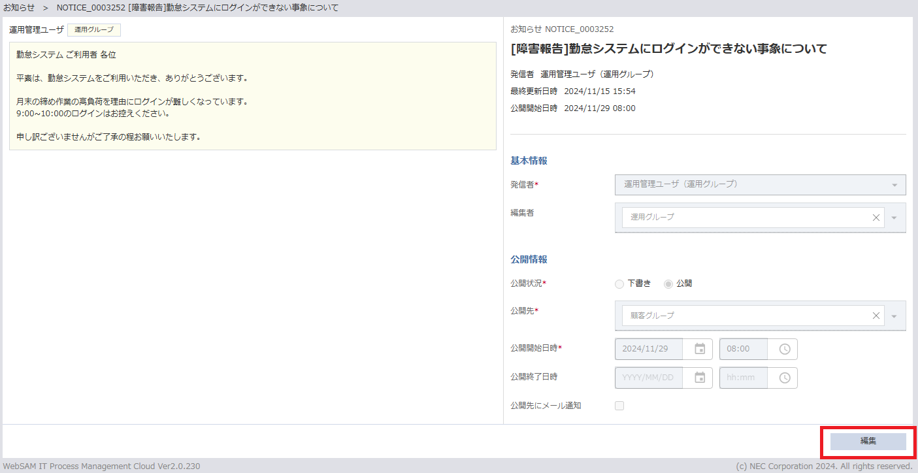Remove 顧客グループ using the X icon
The width and height of the screenshot is (918, 473).
pos(876,316)
